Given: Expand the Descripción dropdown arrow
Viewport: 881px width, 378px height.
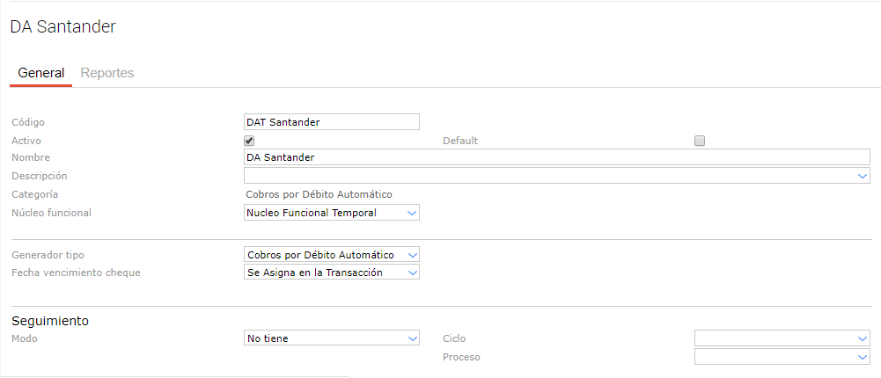Looking at the screenshot, I should (863, 176).
